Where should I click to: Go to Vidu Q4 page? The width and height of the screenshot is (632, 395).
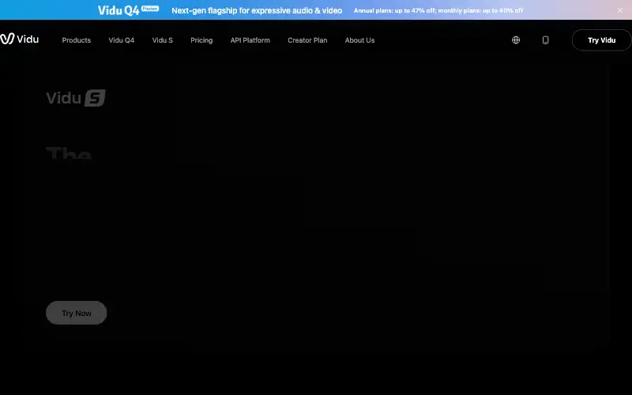point(122,40)
